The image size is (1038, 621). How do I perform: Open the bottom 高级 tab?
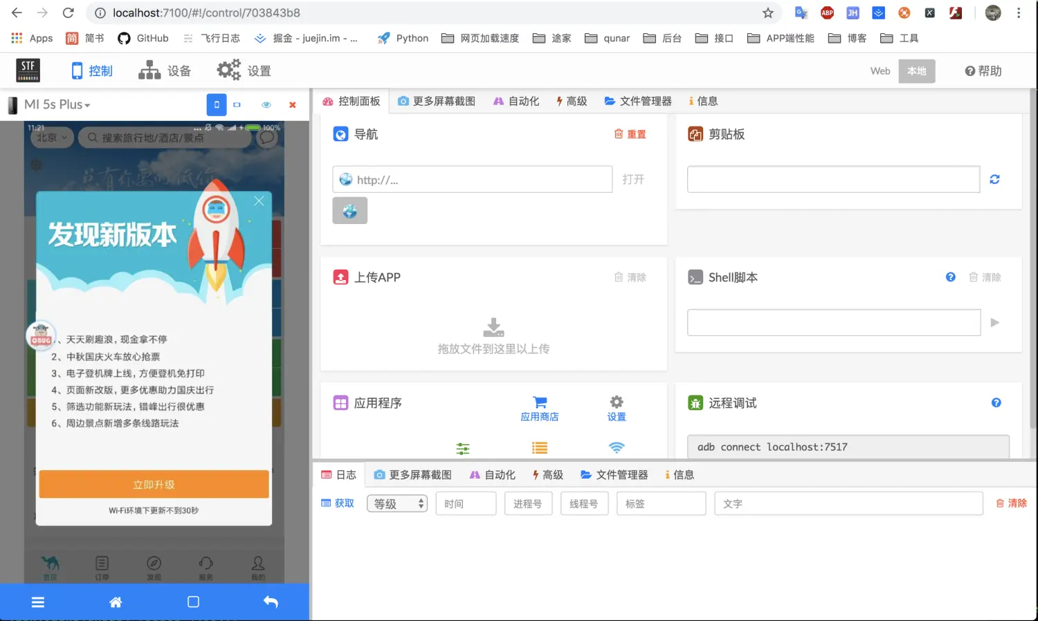coord(547,475)
